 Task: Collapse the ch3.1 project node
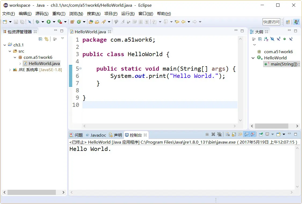pos(5,45)
